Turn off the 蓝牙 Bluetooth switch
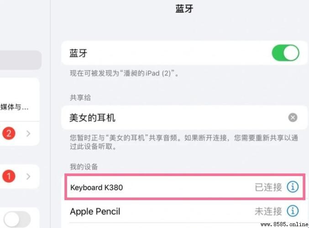This screenshot has width=309, height=228. (x=285, y=53)
